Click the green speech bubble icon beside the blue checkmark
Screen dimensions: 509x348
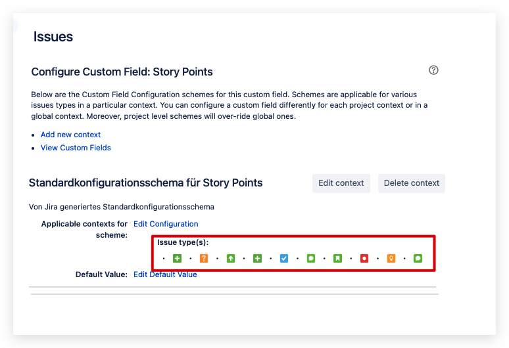coord(311,258)
